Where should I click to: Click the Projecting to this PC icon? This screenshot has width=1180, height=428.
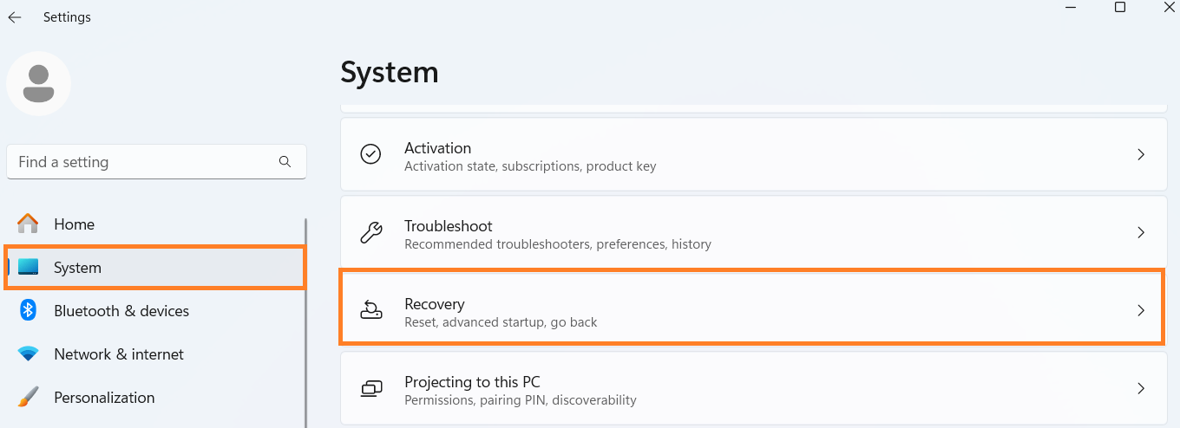pos(370,388)
